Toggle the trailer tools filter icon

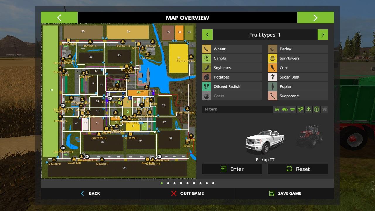click(x=293, y=109)
